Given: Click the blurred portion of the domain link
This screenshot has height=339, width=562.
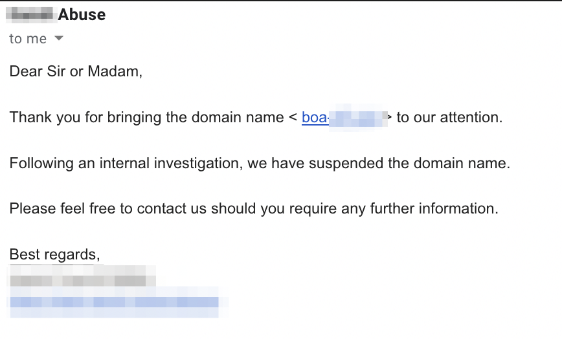Looking at the screenshot, I should [357, 118].
